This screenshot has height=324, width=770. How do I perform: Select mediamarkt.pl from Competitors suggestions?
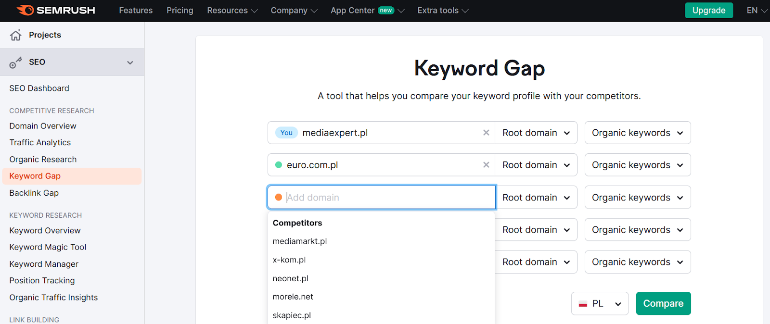pyautogui.click(x=300, y=241)
